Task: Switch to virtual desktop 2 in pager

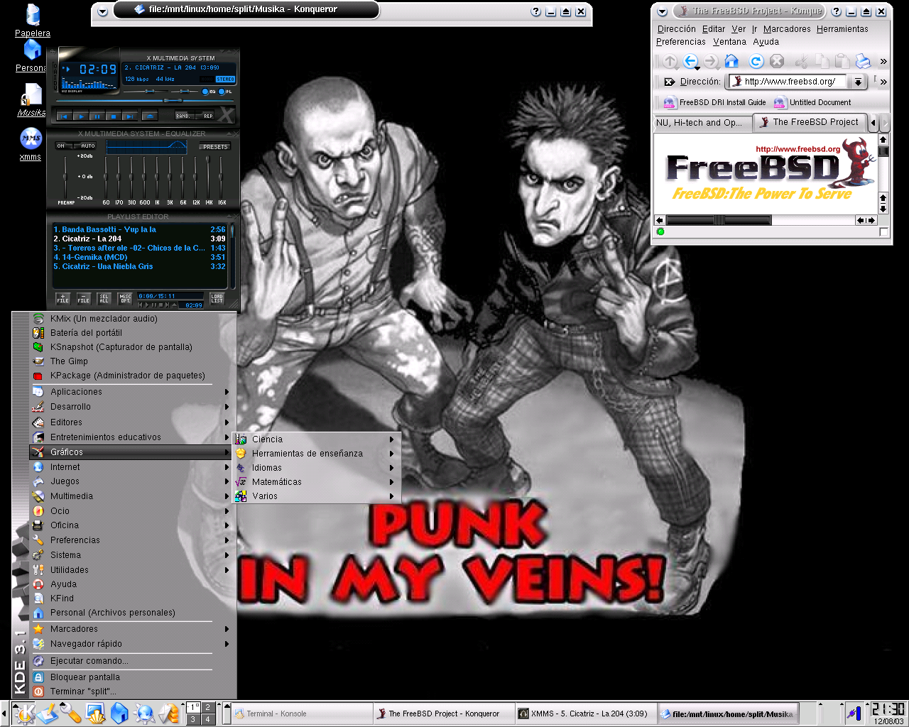Action: click(x=207, y=707)
